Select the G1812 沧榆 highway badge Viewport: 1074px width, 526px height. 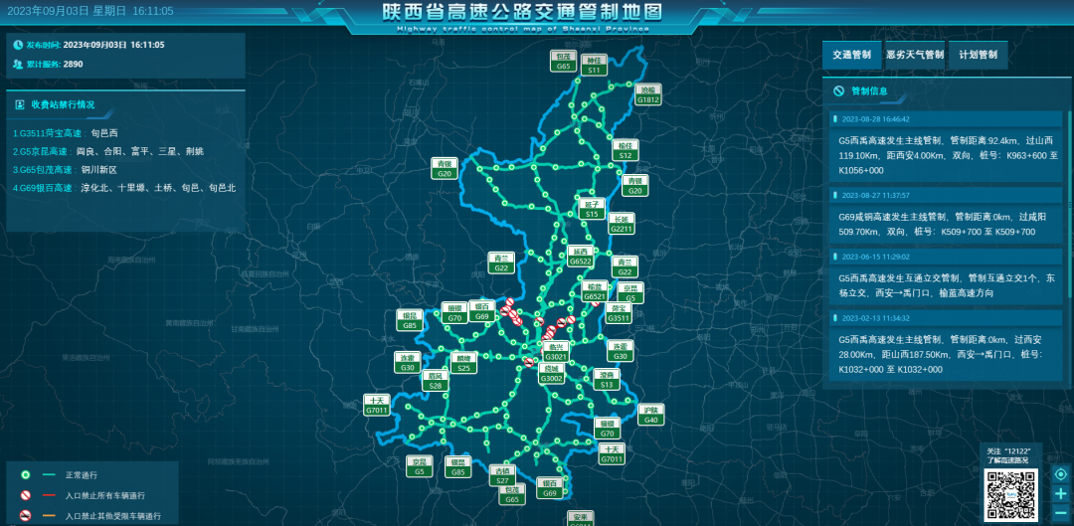point(648,94)
